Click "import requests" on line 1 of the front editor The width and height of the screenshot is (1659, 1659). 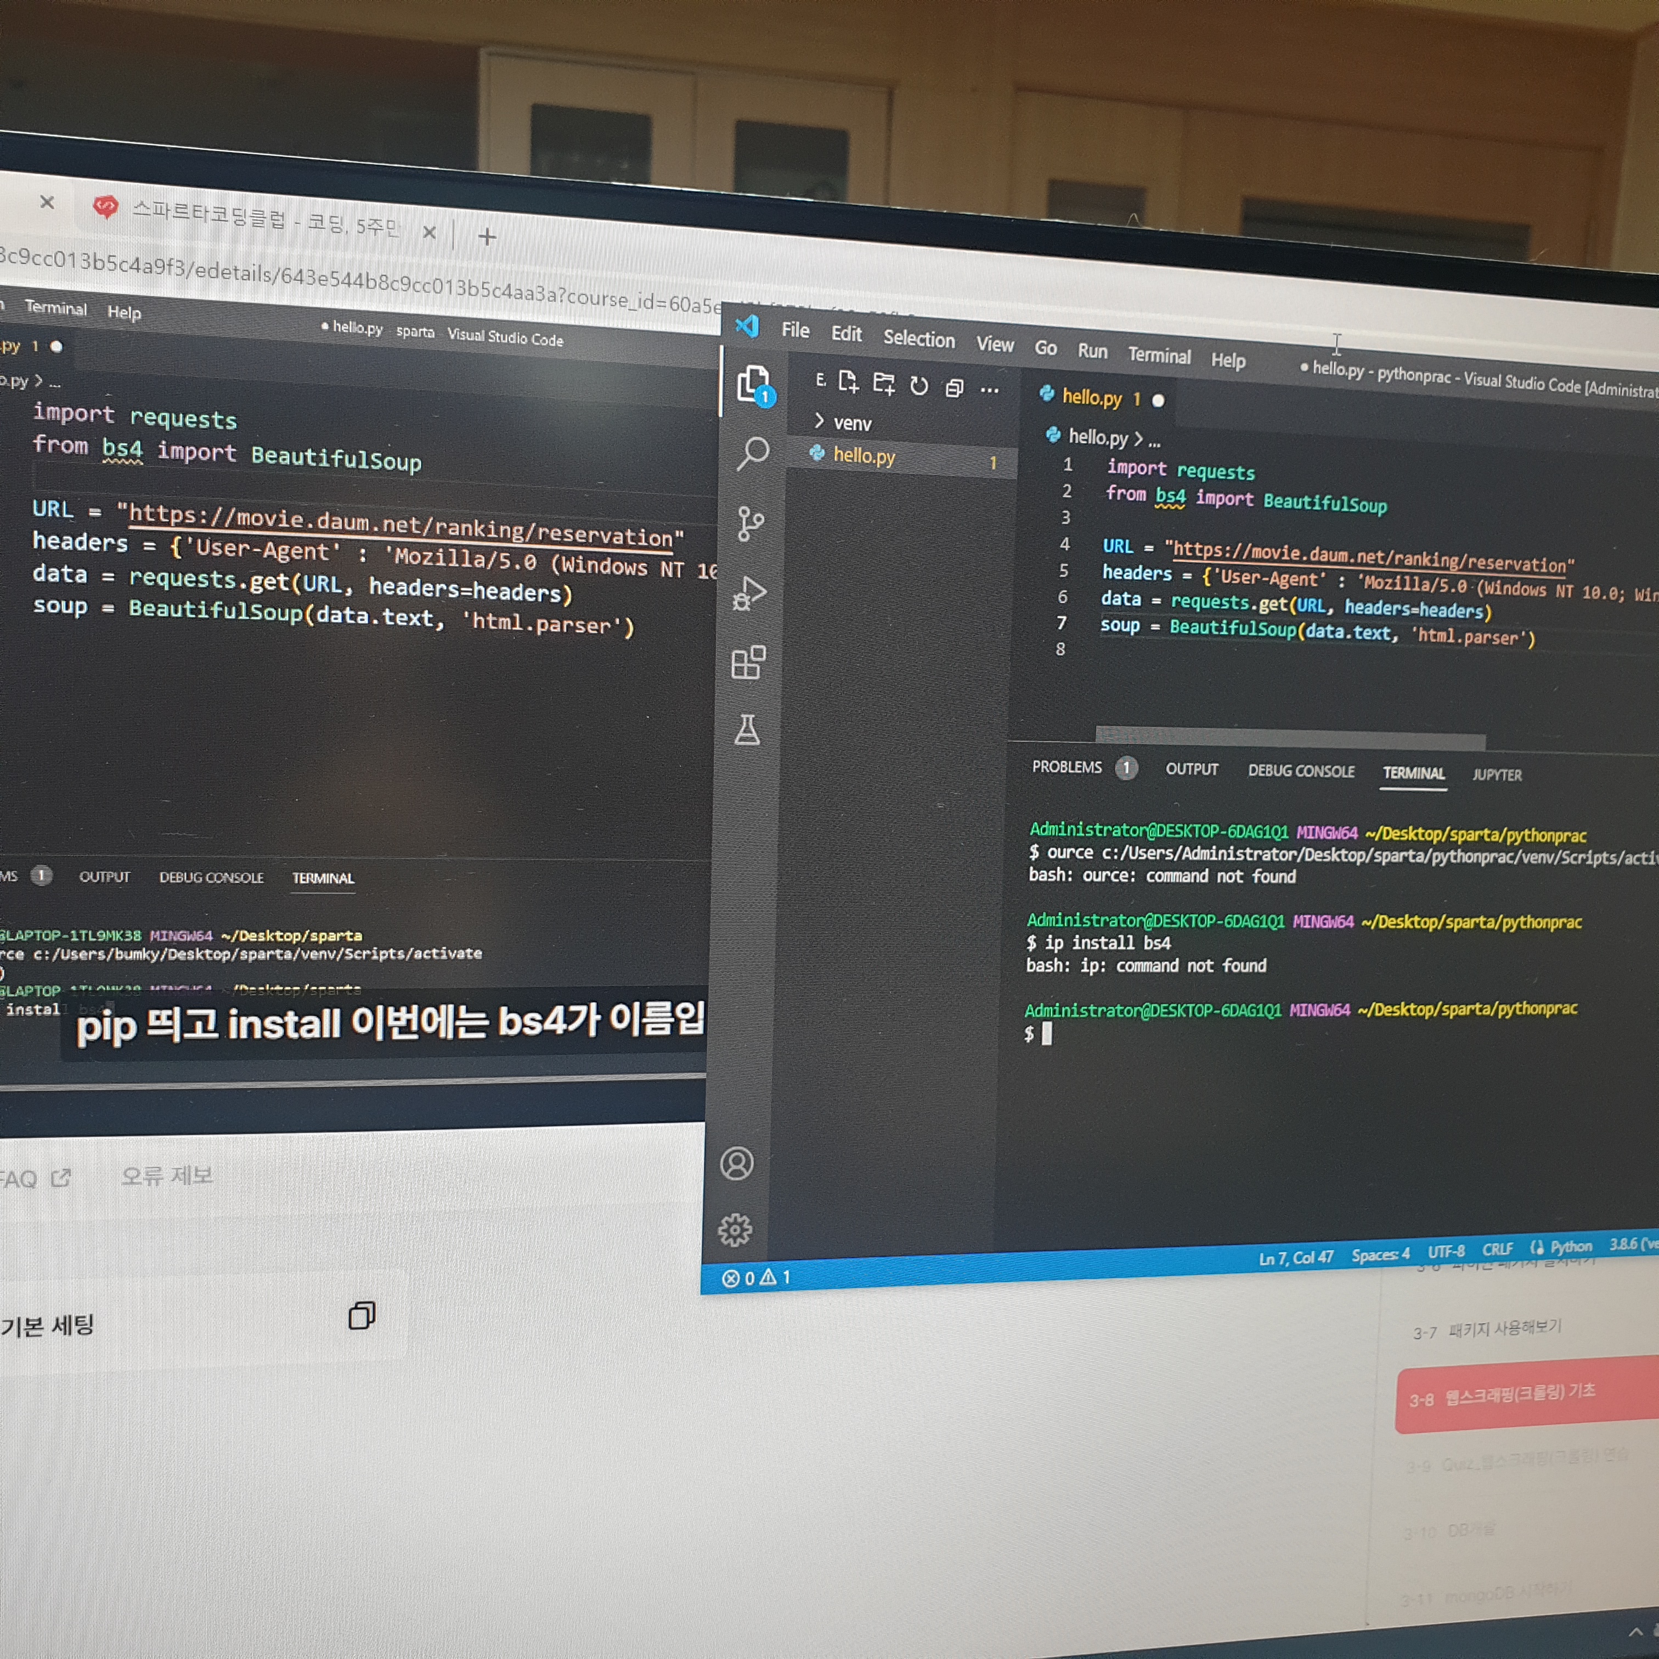1180,470
